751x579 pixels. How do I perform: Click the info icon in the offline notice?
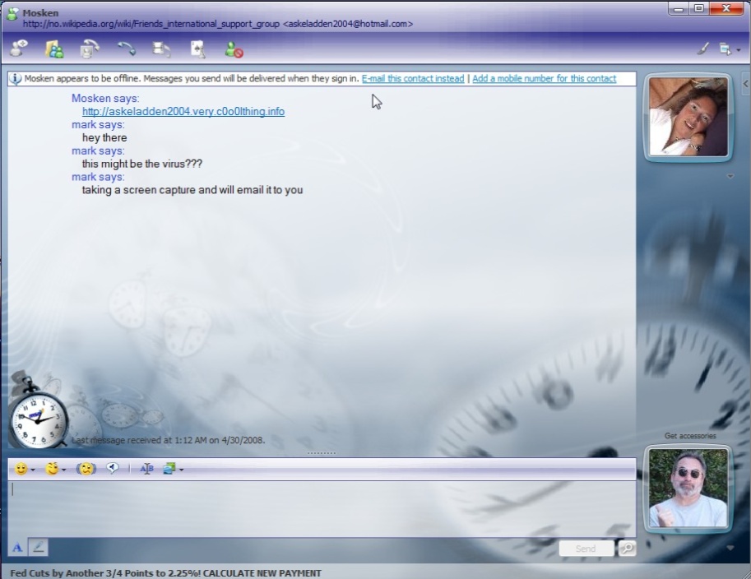[16, 78]
